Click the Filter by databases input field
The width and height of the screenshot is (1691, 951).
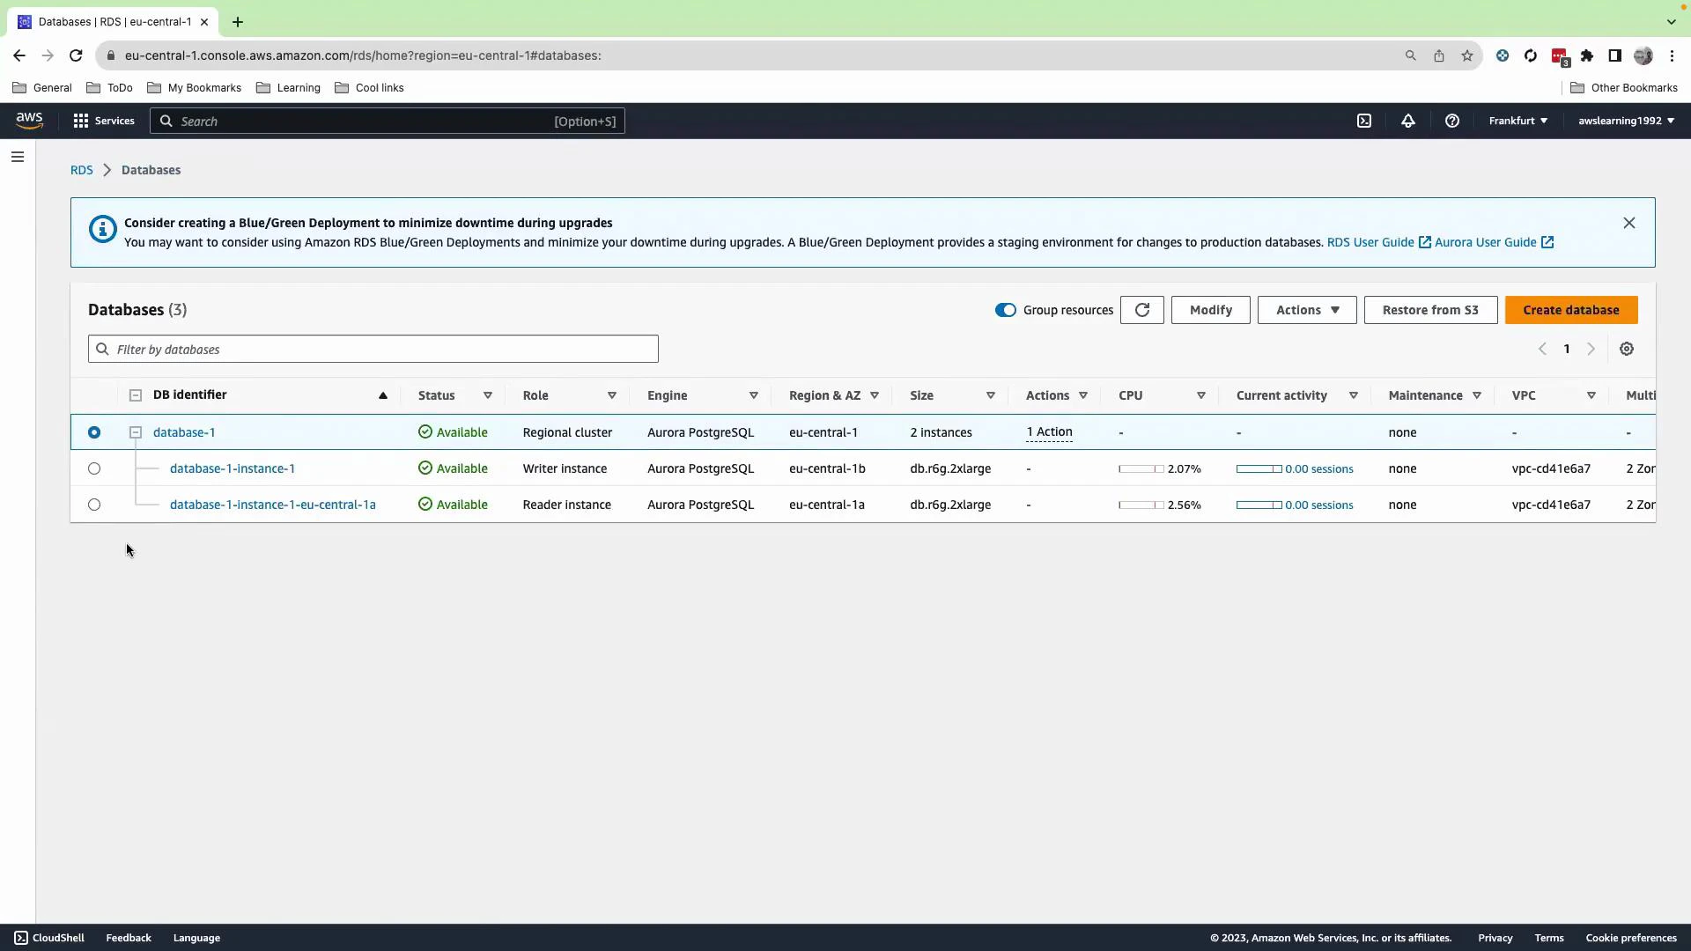coord(373,349)
